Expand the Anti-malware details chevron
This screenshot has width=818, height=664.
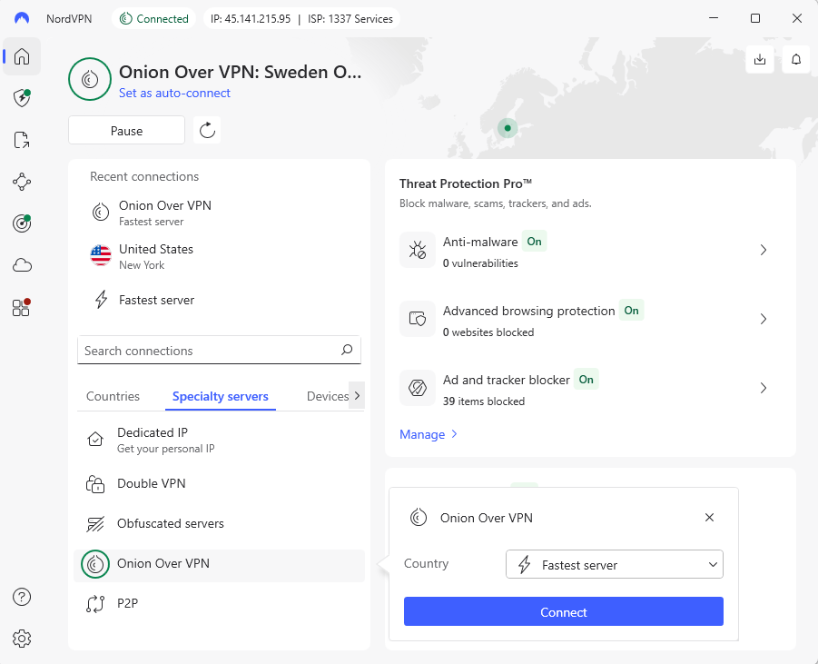pyautogui.click(x=763, y=250)
